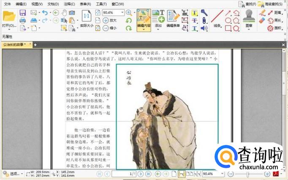Open the 90.4% zoom dropdown in toolbar
Image resolution: width=288 pixels, height=180 pixels.
pos(122,13)
